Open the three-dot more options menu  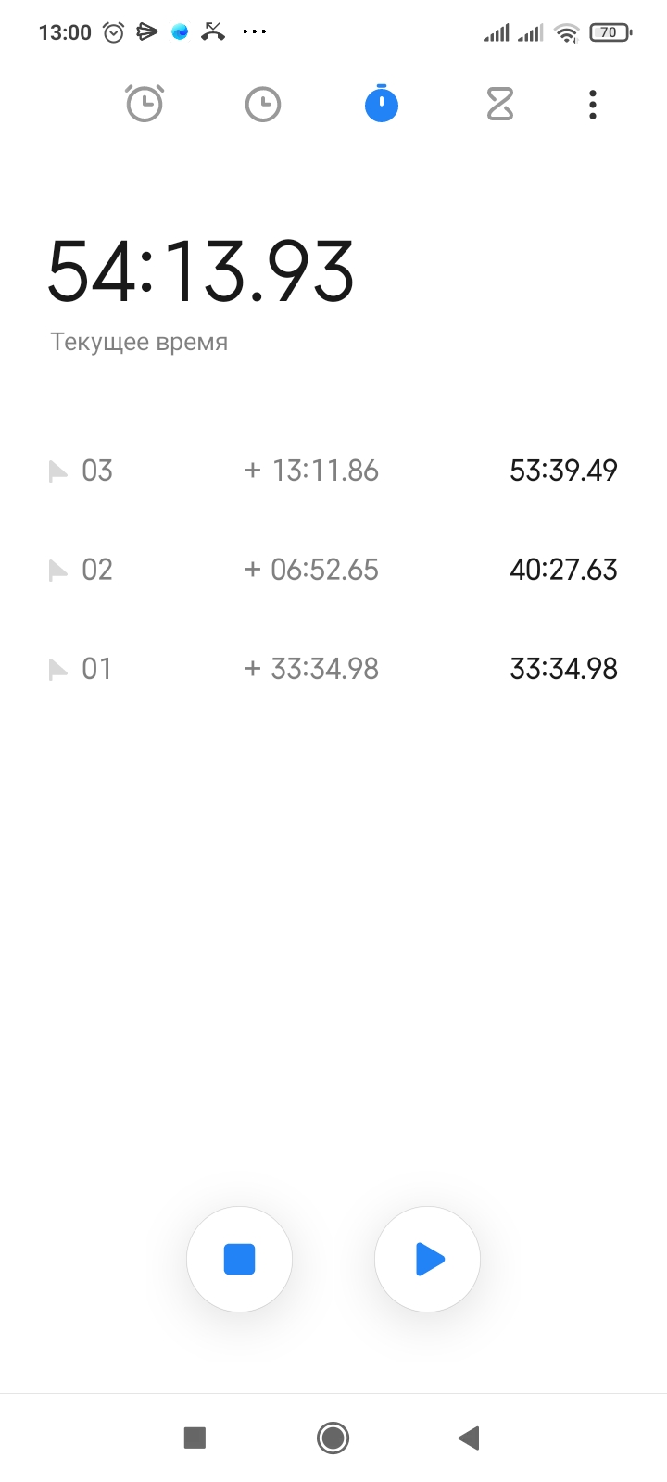[x=593, y=104]
